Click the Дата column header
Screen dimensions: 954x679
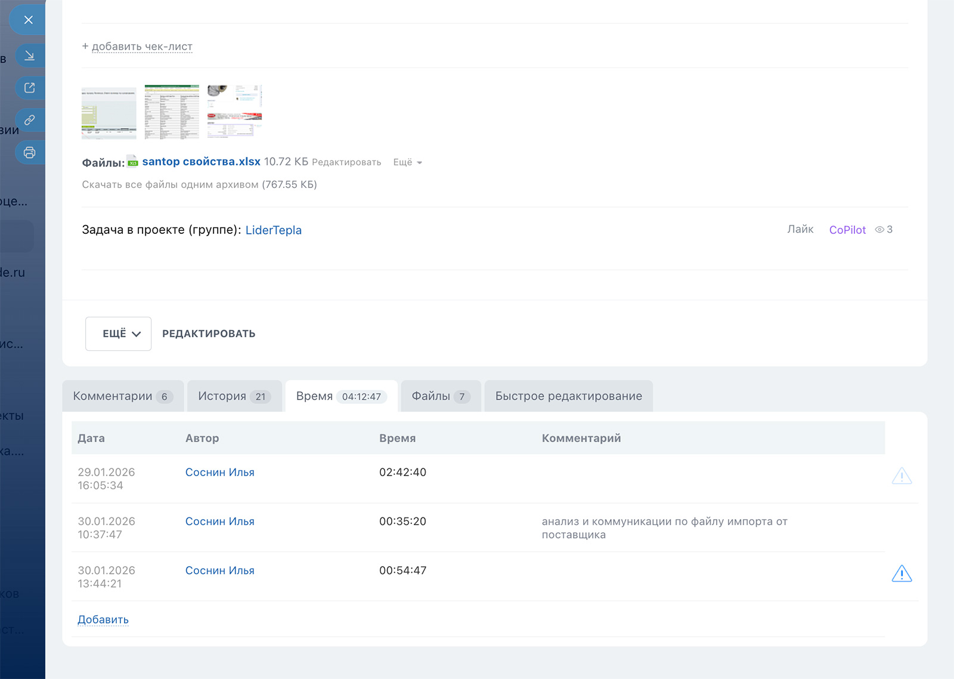coord(91,439)
